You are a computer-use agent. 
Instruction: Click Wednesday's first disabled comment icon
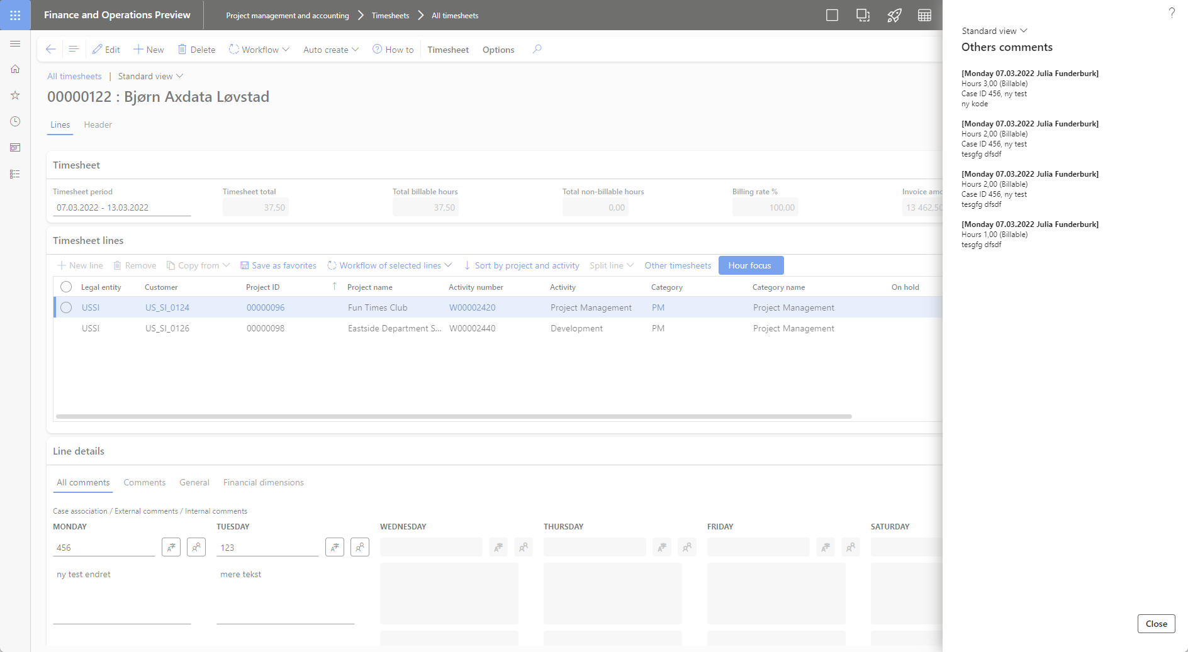point(498,547)
